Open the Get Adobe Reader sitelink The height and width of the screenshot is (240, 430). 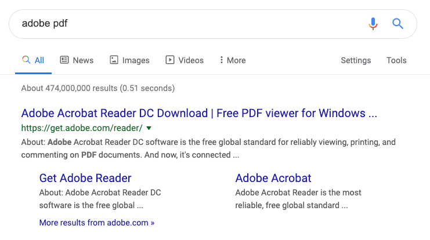85,178
